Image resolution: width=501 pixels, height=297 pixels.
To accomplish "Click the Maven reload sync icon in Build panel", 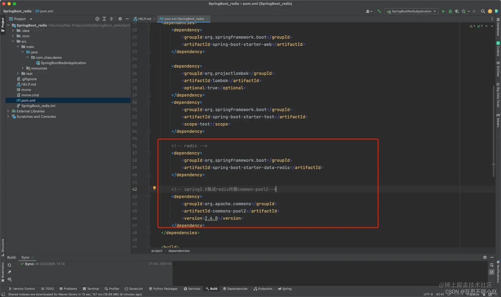I will [x=9, y=265].
